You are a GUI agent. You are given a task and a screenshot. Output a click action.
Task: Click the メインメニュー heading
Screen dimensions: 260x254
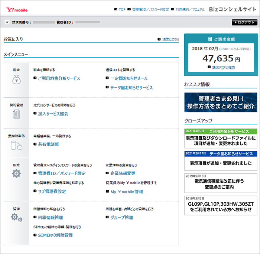pyautogui.click(x=16, y=54)
